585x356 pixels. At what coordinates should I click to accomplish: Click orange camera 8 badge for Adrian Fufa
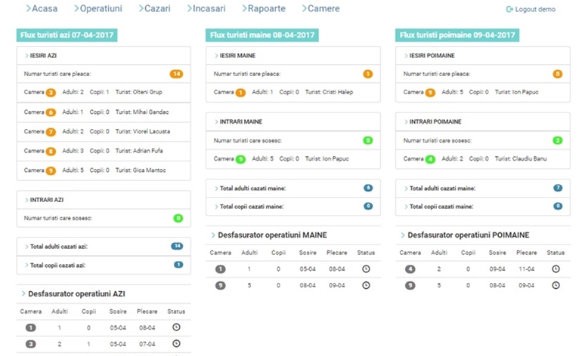coord(51,151)
